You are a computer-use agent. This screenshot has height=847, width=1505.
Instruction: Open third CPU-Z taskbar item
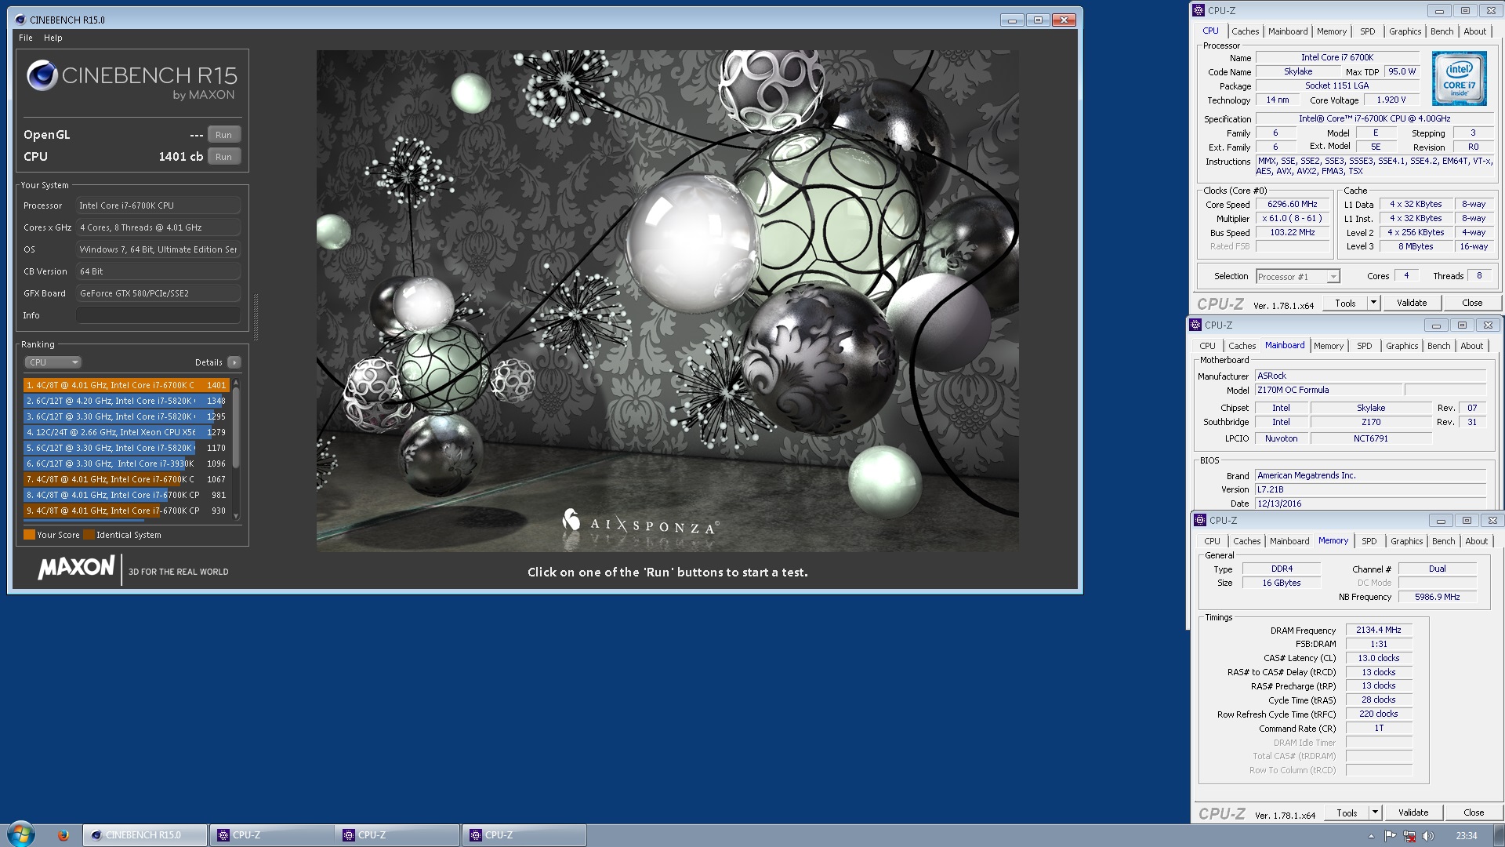(x=524, y=835)
